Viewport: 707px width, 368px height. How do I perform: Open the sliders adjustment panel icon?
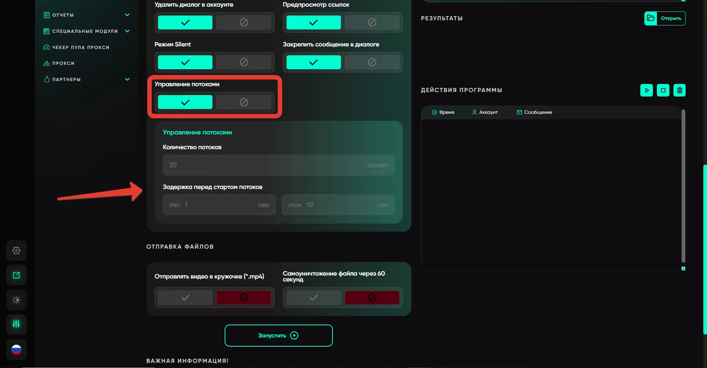(16, 324)
